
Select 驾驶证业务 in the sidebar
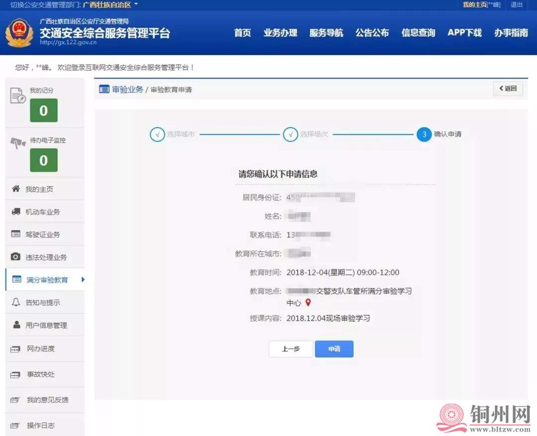(45, 234)
